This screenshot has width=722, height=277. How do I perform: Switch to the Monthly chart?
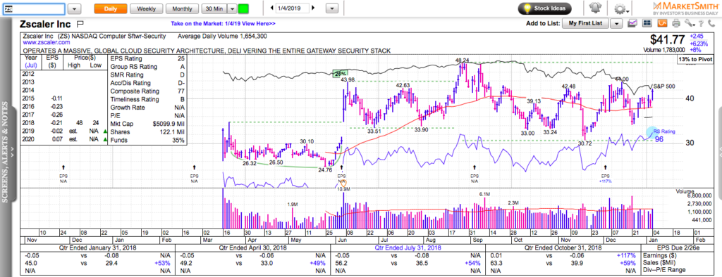(x=182, y=8)
